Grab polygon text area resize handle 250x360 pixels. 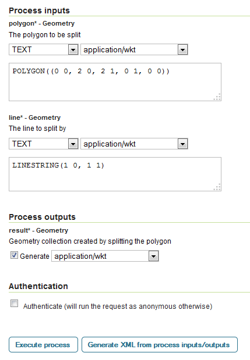(217, 97)
